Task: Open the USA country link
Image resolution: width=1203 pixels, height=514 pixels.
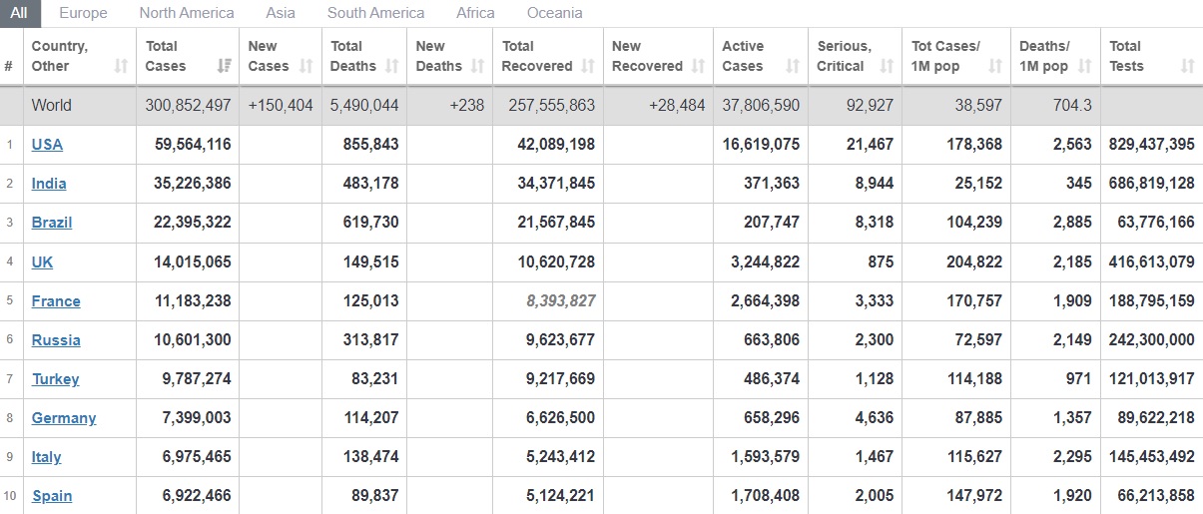Action: click(47, 144)
